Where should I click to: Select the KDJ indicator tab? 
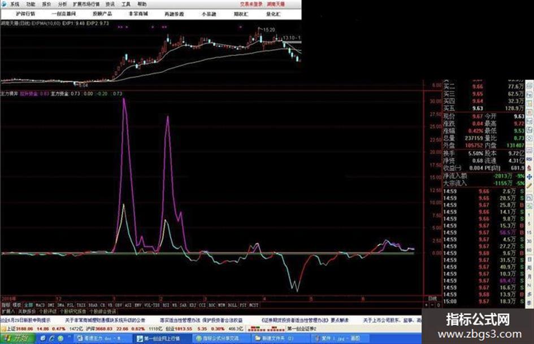(193, 305)
